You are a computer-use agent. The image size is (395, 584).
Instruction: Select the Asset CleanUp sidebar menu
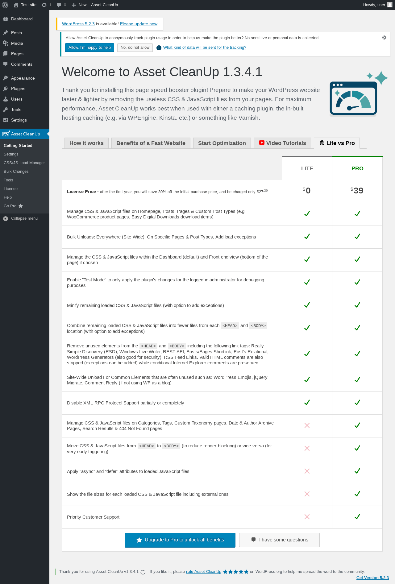[25, 134]
